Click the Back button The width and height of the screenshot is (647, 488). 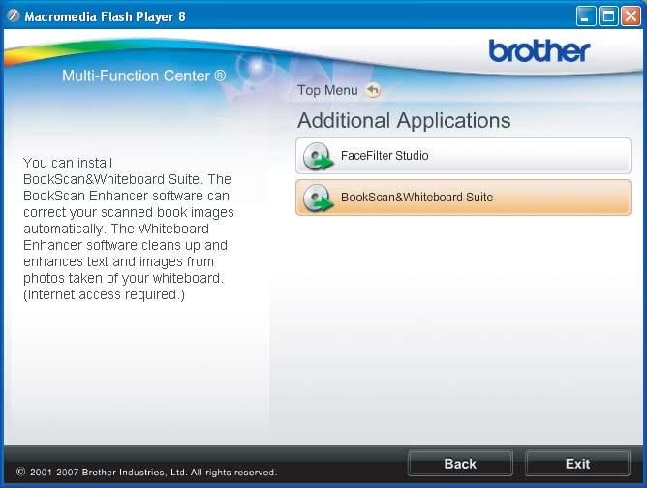pyautogui.click(x=460, y=463)
